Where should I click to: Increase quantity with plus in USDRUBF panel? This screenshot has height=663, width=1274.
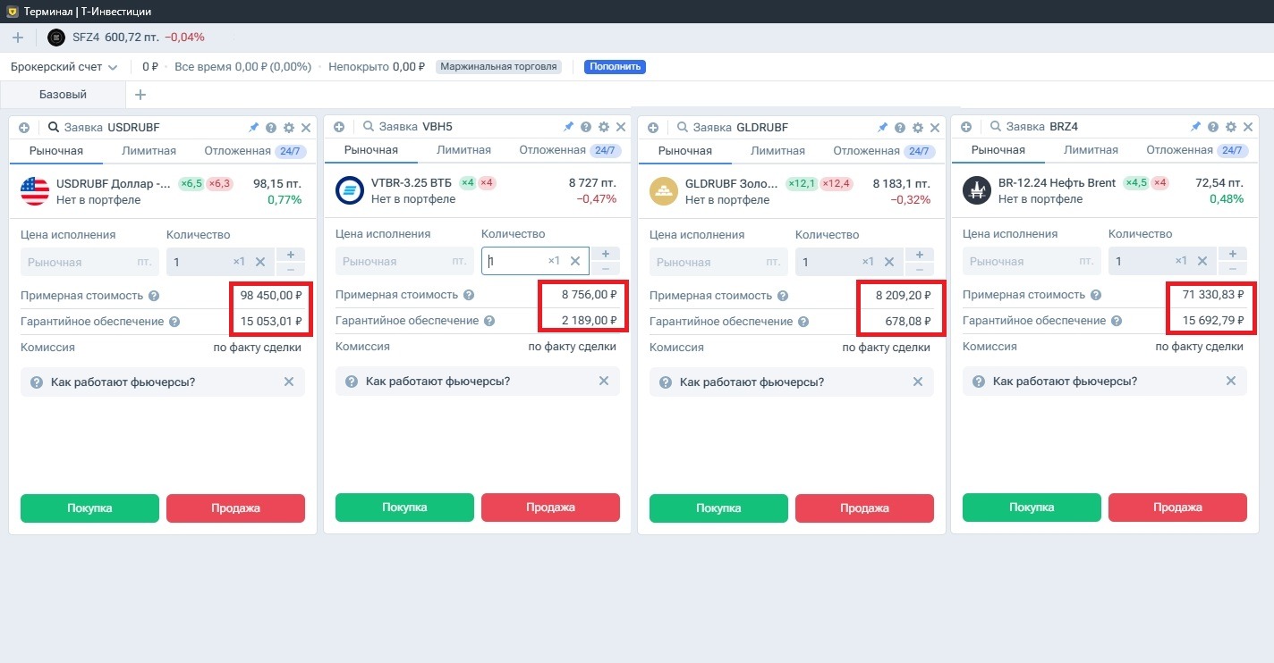(x=291, y=255)
